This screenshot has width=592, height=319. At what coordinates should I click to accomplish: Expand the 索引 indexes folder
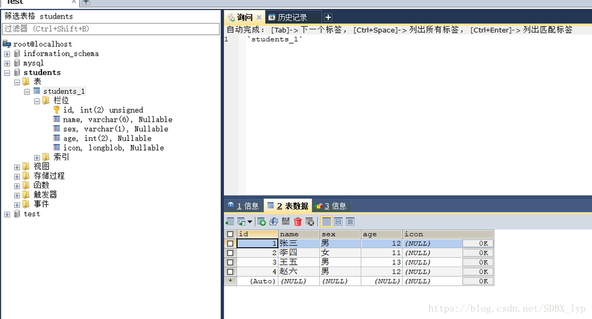tap(36, 158)
